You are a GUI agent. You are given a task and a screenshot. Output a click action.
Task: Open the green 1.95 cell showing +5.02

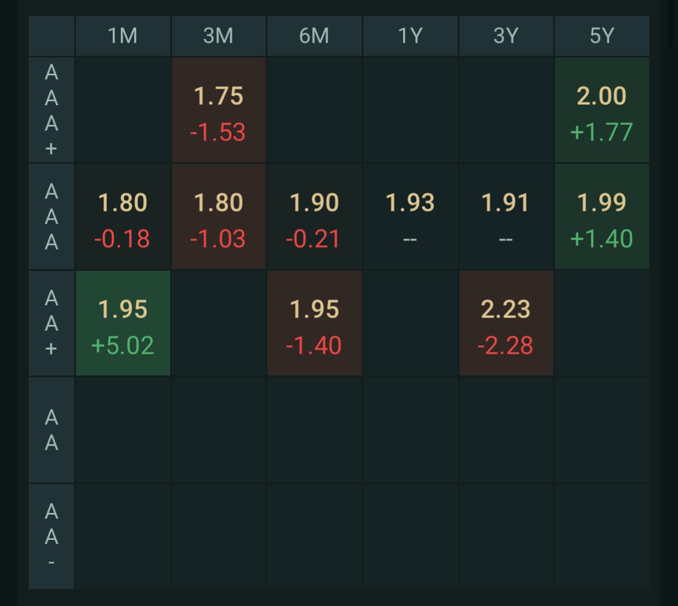click(x=123, y=323)
